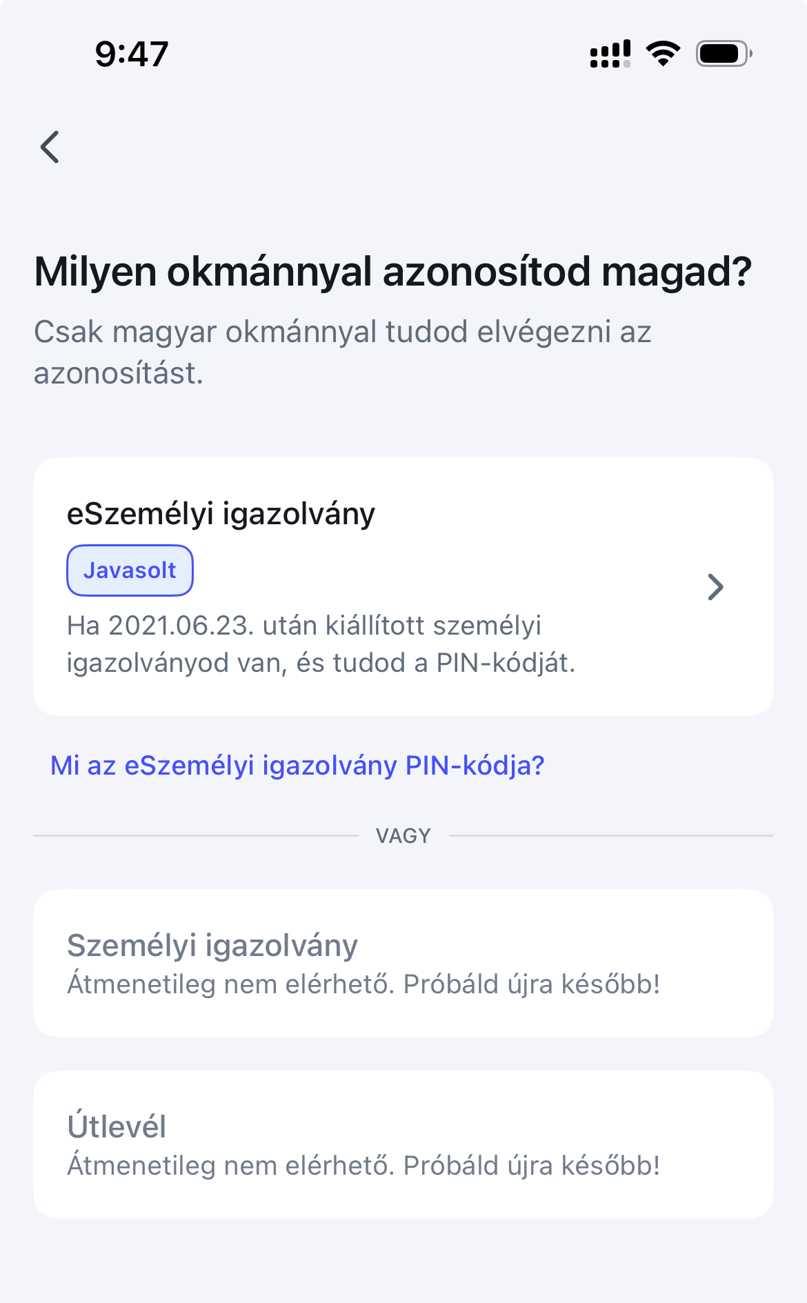
Task: Open the "Mi az eSzemélyi igazolvány PIN-kódja?" link
Action: [x=297, y=766]
